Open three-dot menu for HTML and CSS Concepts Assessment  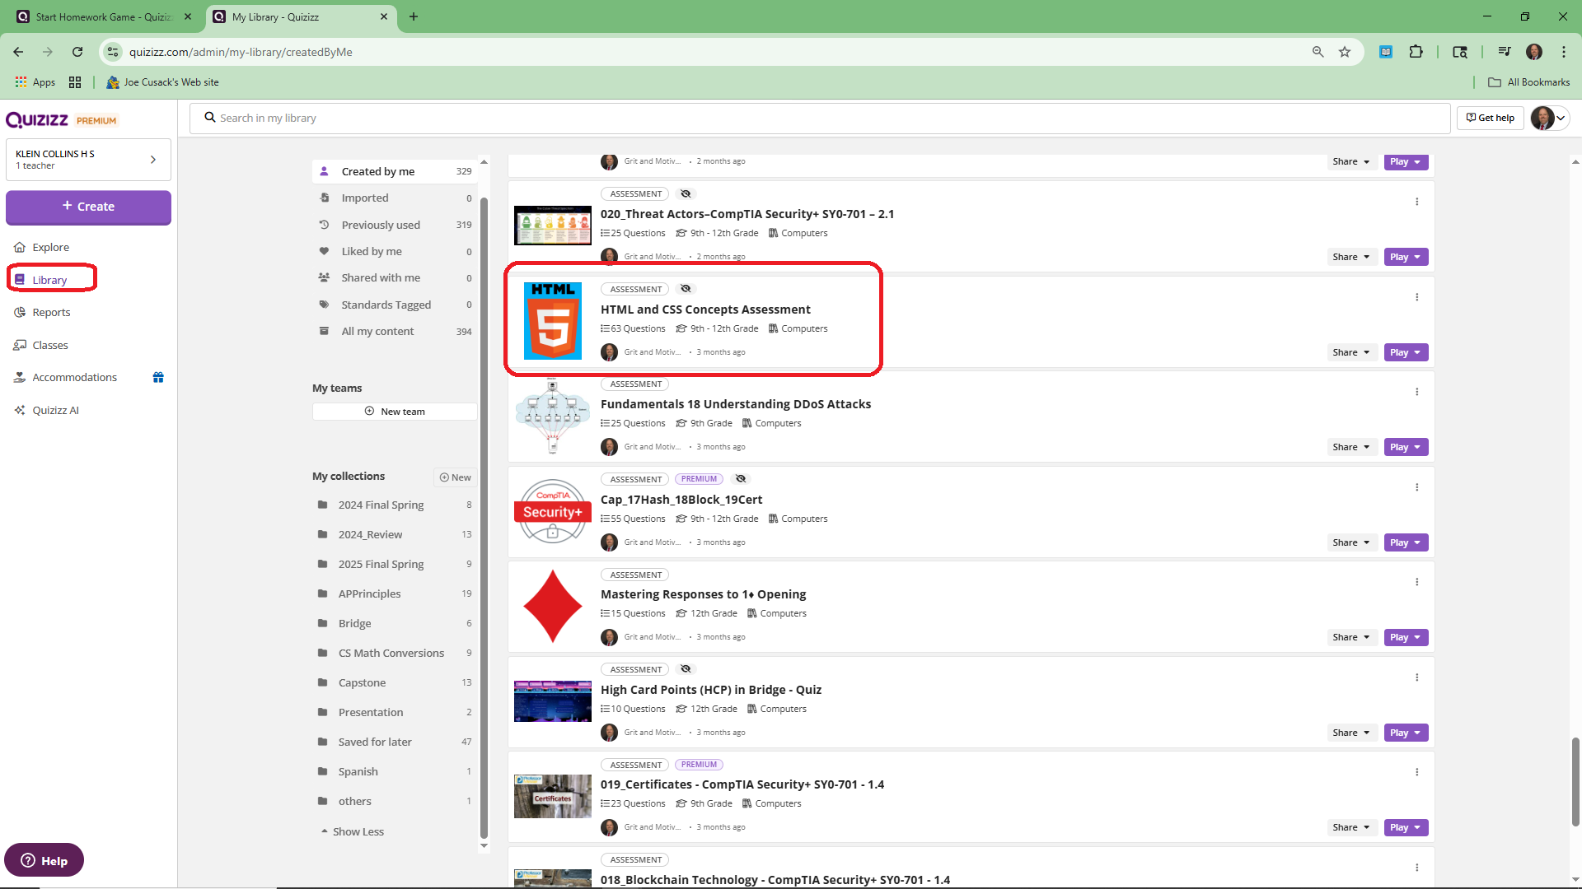click(1416, 297)
